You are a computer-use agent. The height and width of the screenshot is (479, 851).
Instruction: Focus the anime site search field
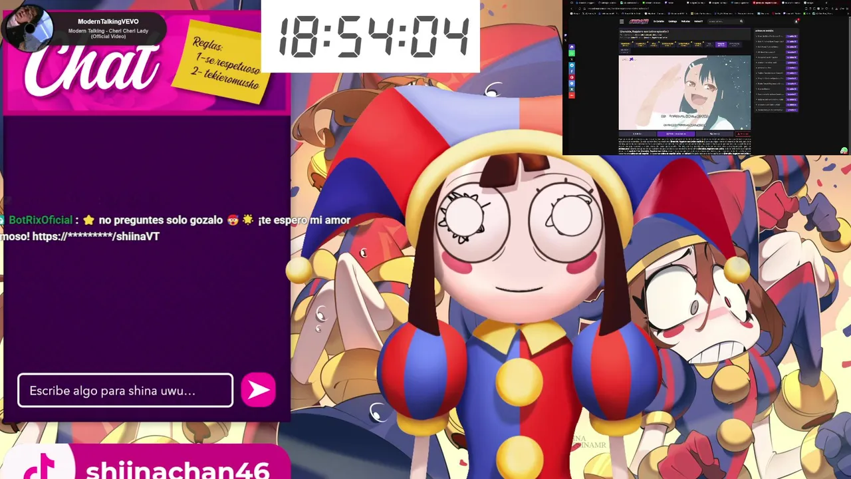point(725,21)
